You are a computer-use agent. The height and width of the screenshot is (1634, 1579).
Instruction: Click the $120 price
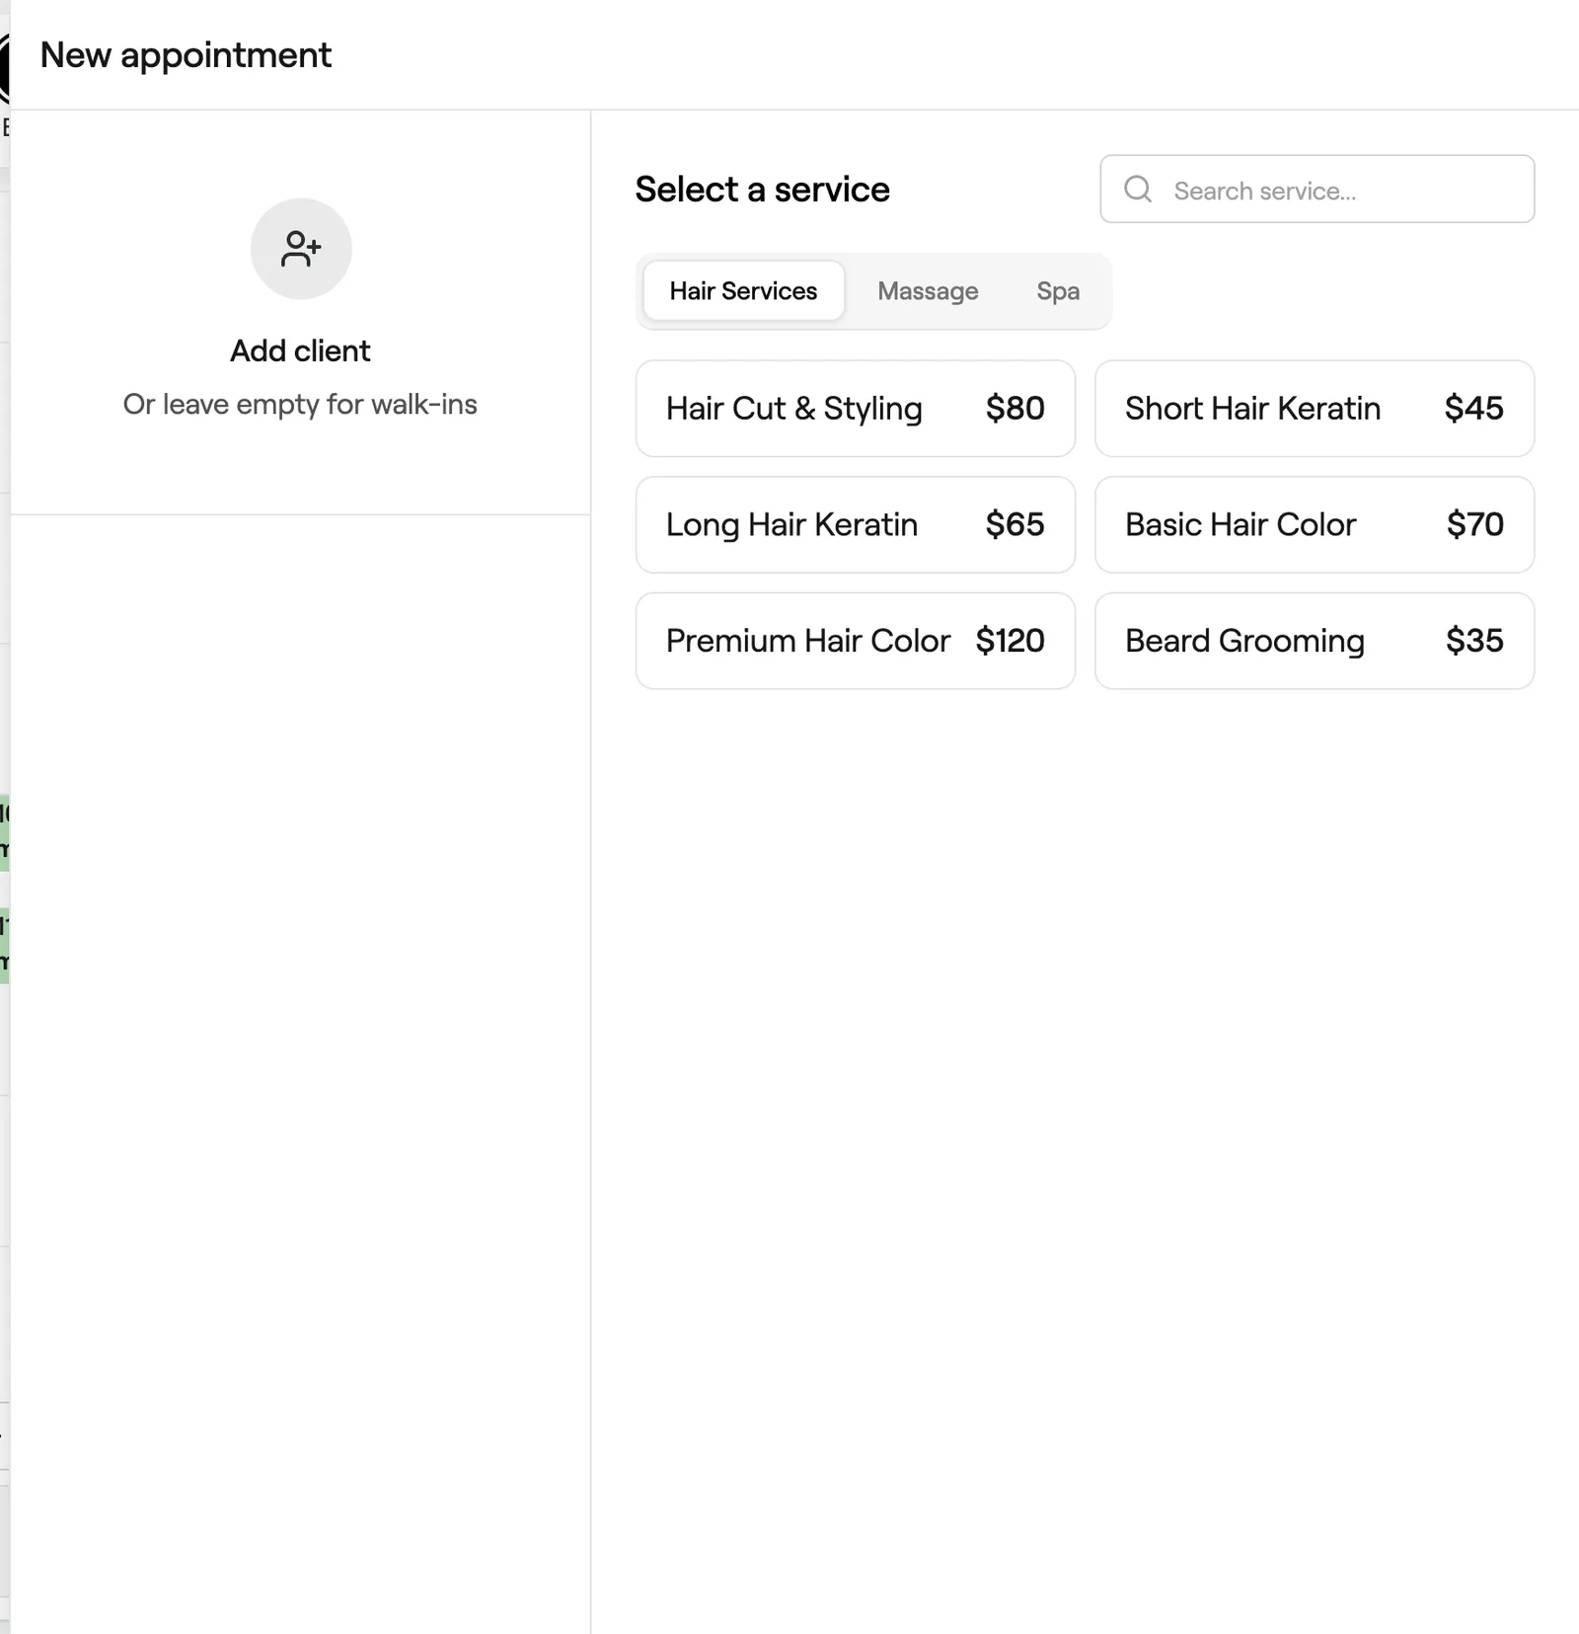[x=1010, y=641]
